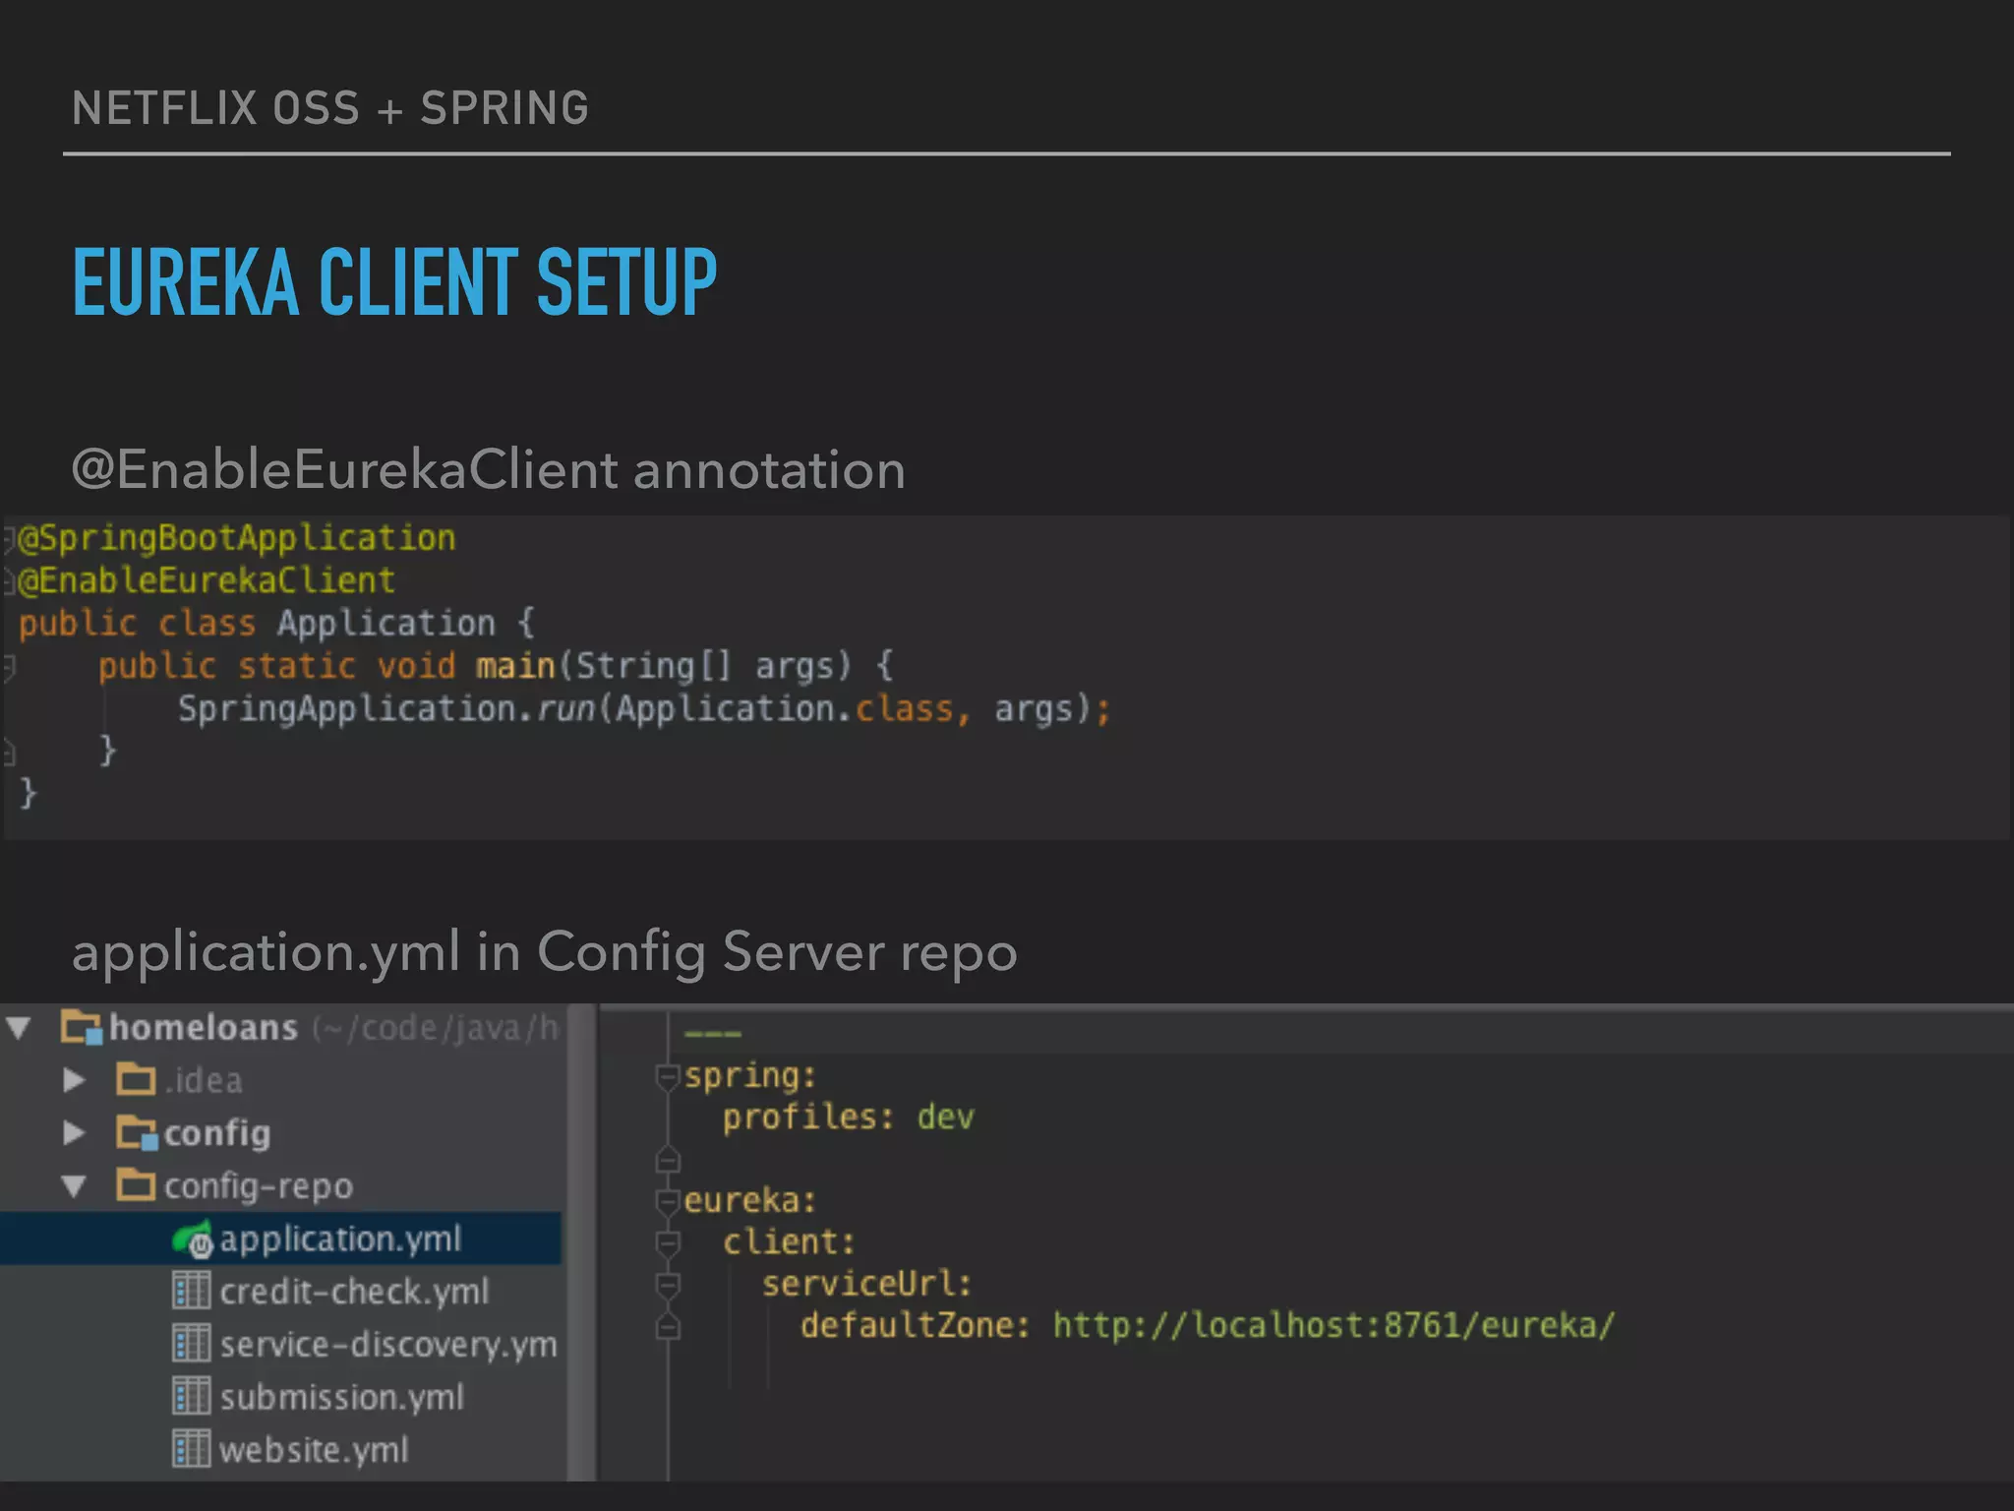Click the Spring leaf icon of application.yml

pos(193,1239)
